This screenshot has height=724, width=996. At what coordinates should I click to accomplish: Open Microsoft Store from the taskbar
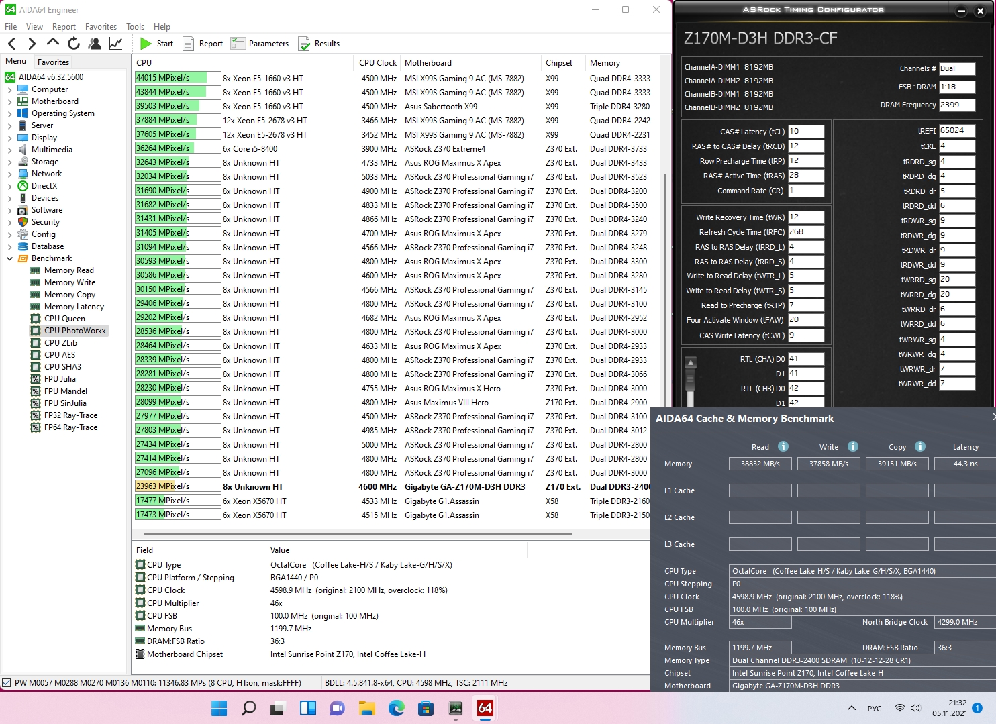pyautogui.click(x=426, y=708)
